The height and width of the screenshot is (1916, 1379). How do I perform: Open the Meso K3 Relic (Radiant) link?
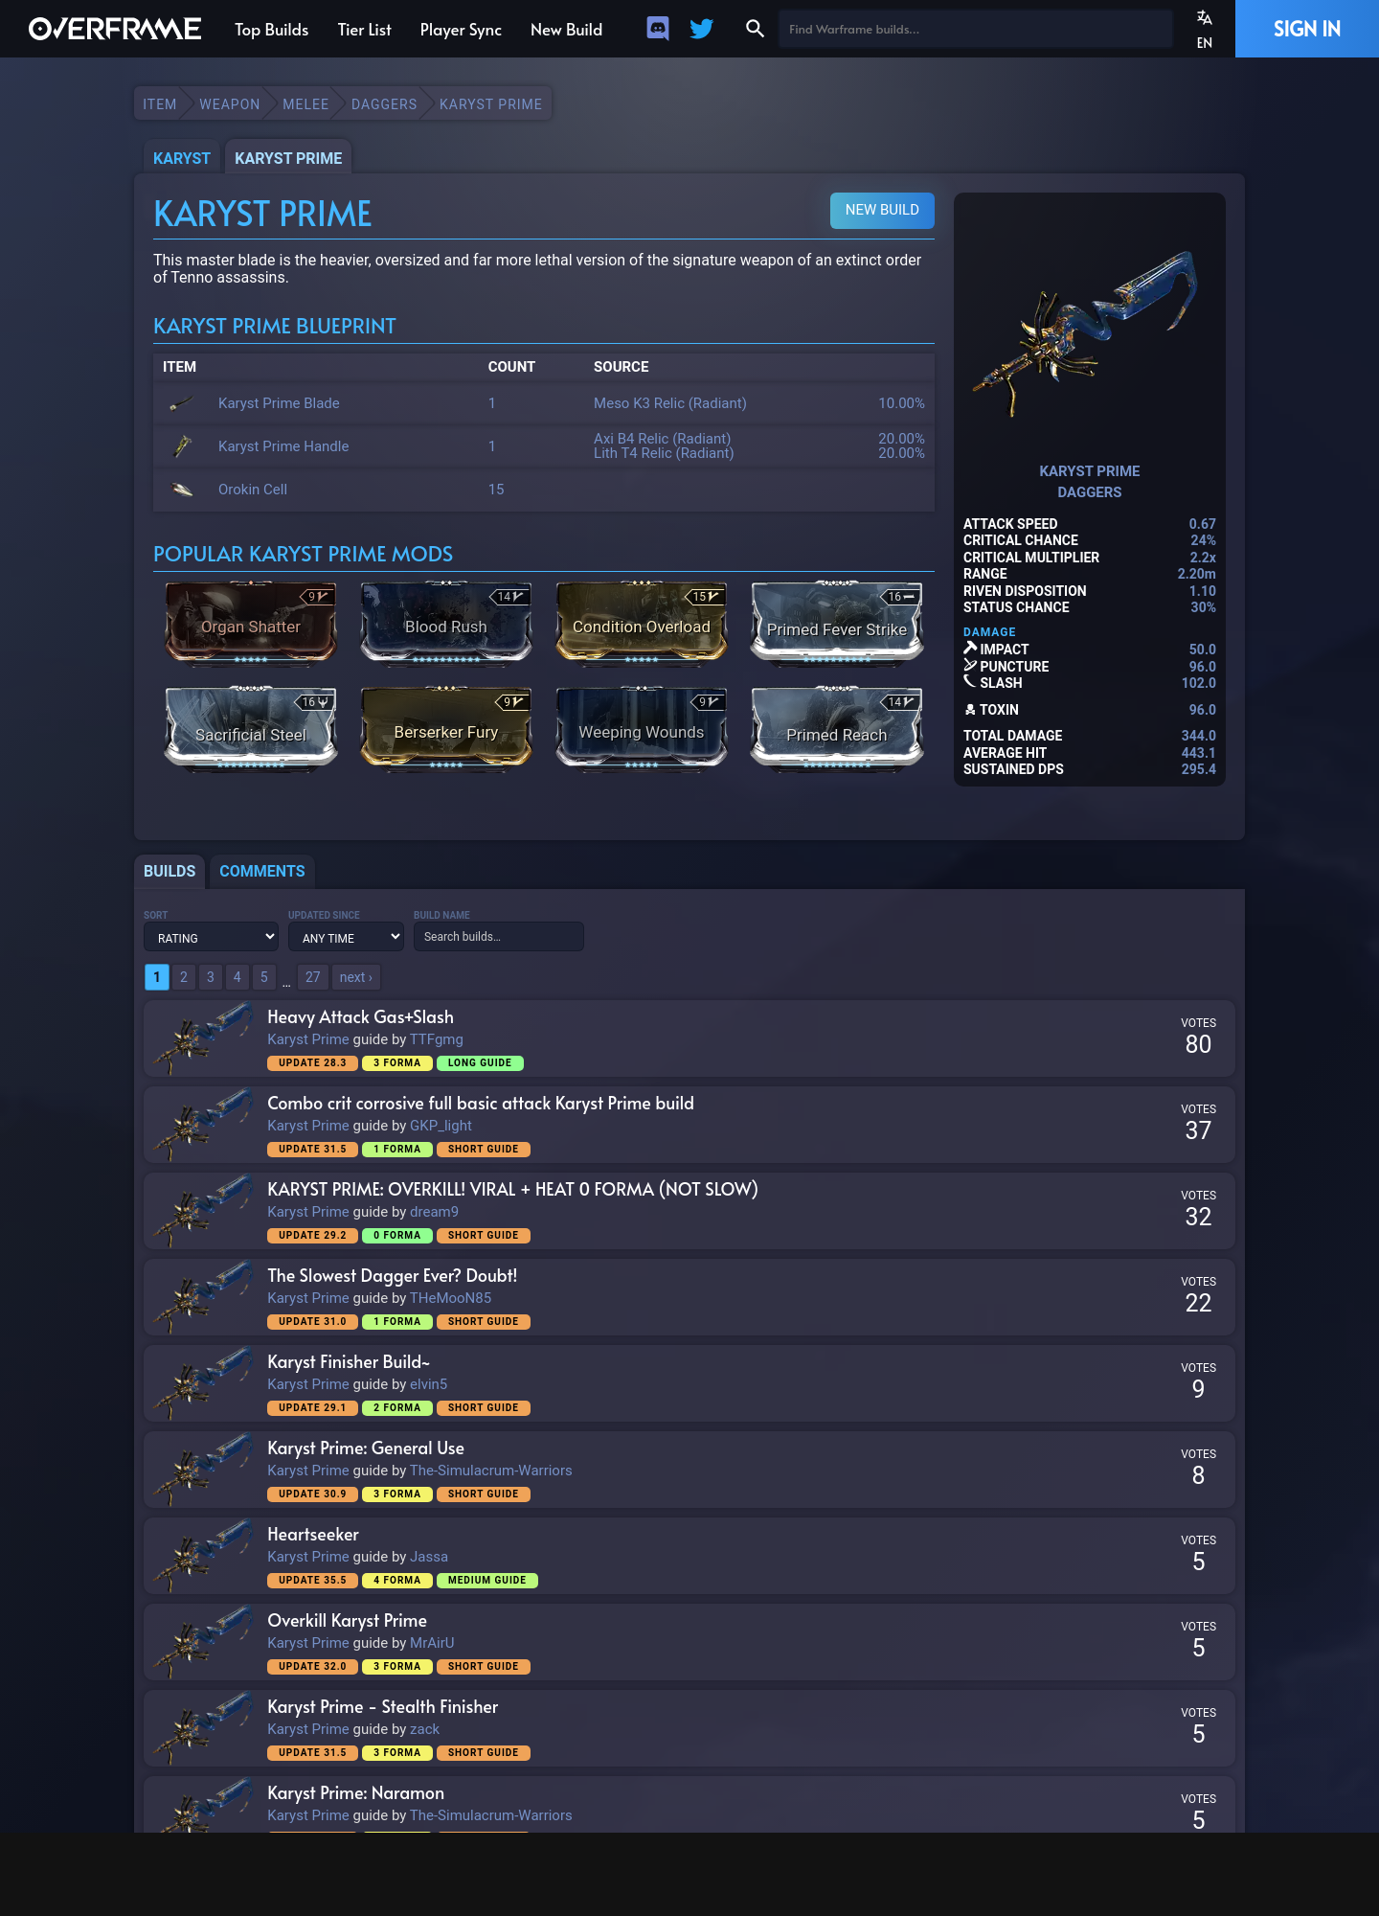pyautogui.click(x=670, y=403)
